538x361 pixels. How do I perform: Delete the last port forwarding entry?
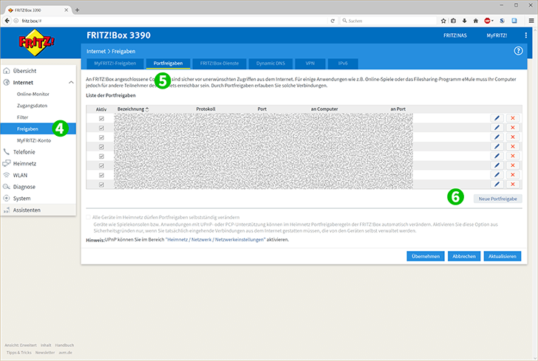click(513, 184)
